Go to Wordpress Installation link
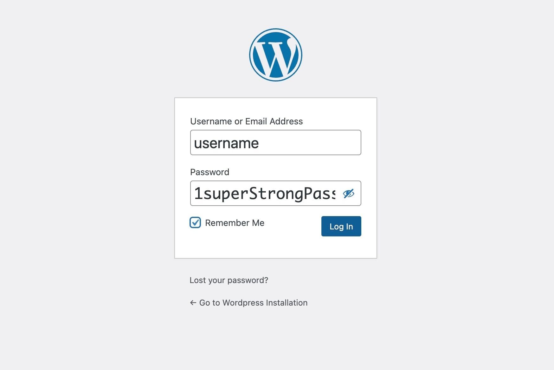Image resolution: width=554 pixels, height=370 pixels. click(x=248, y=303)
